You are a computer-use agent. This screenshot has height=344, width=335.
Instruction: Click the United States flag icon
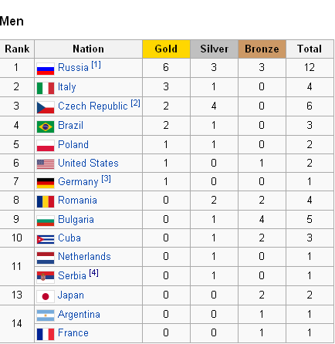(x=46, y=164)
